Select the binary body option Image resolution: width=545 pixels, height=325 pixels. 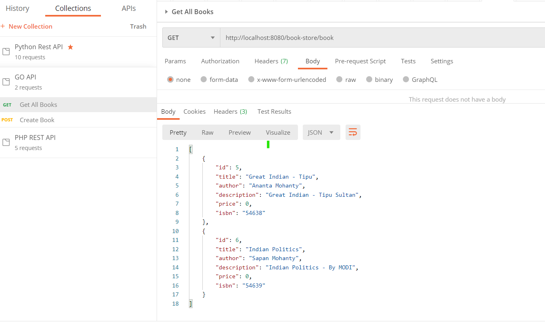pos(369,79)
